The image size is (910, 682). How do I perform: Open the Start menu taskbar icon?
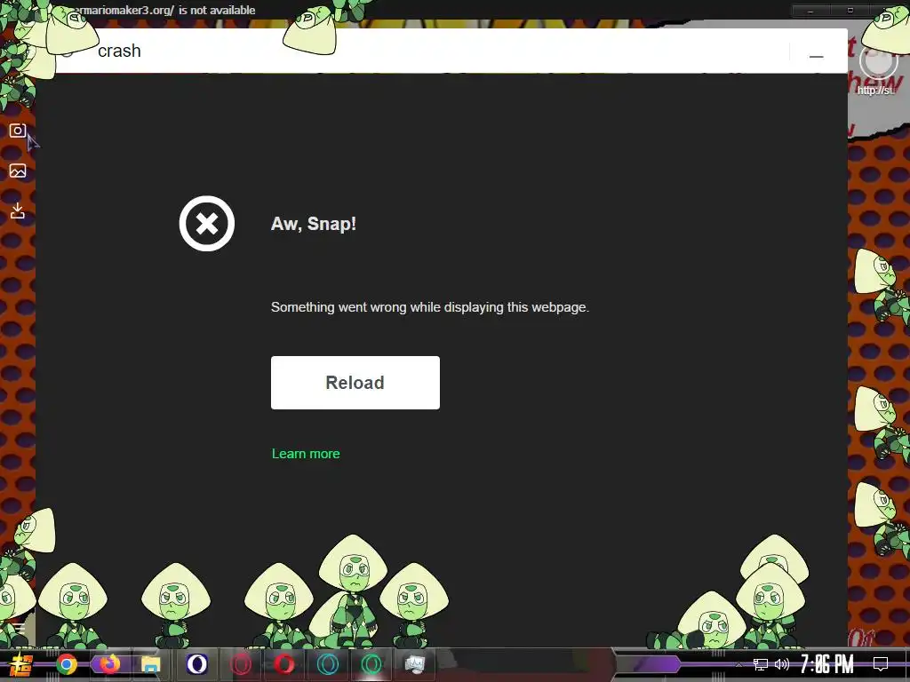(20, 664)
